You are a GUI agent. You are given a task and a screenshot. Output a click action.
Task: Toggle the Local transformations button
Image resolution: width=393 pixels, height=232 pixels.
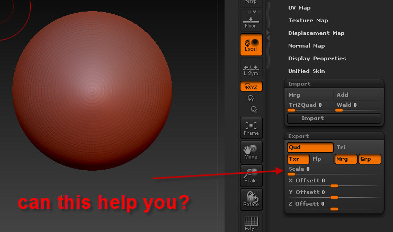(x=251, y=45)
